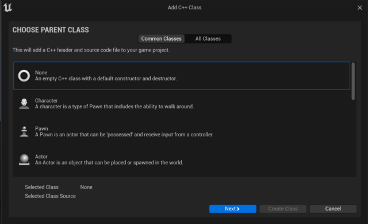Choose the Pawn parent class entry
Screen dimensions: 368x224
(x=182, y=132)
